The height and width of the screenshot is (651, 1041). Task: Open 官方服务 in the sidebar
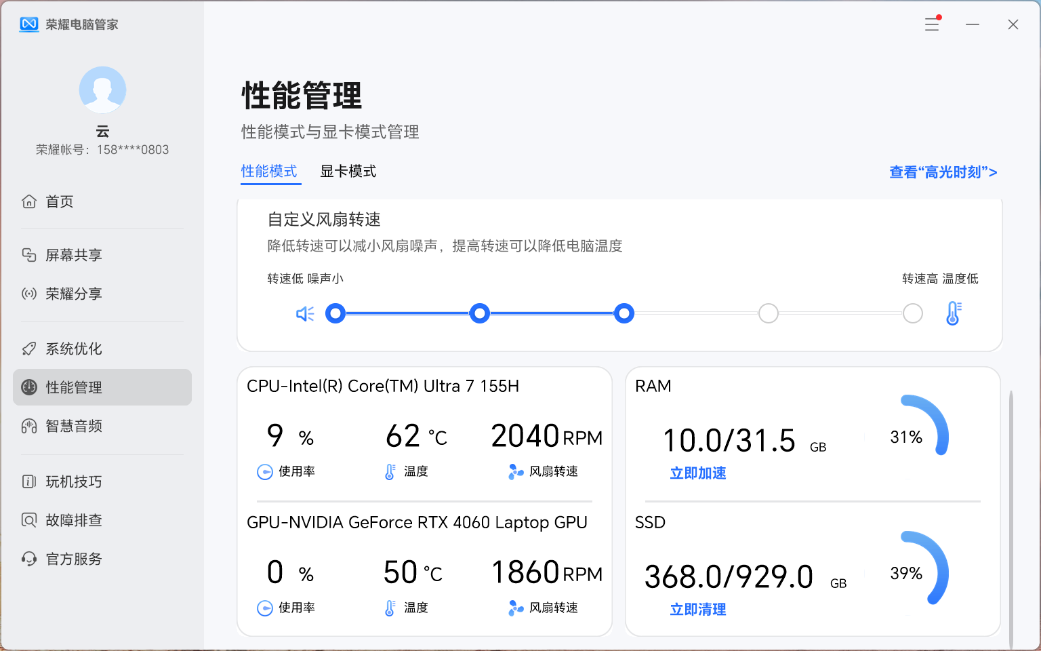tap(102, 559)
